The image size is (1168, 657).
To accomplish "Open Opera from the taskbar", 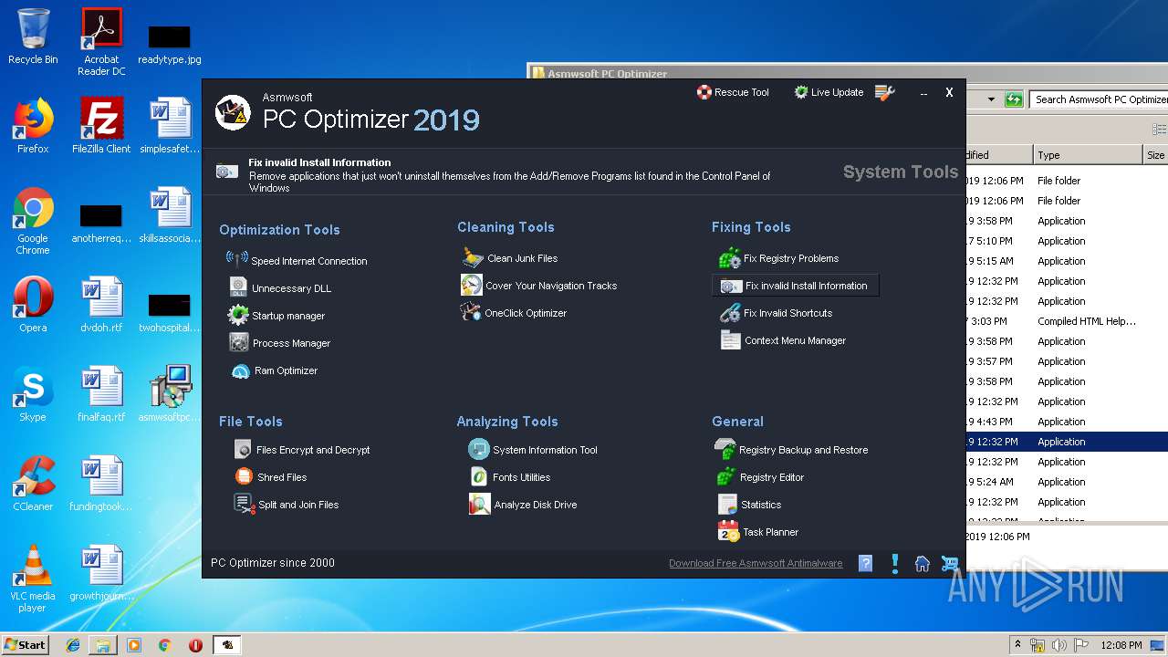I will click(195, 644).
